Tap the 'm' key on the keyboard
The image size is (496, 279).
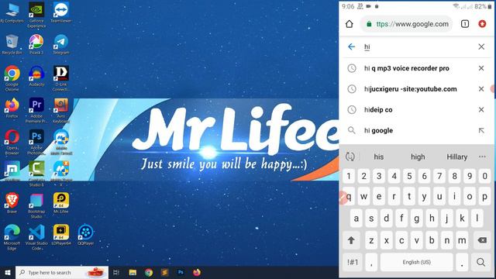tap(462, 240)
